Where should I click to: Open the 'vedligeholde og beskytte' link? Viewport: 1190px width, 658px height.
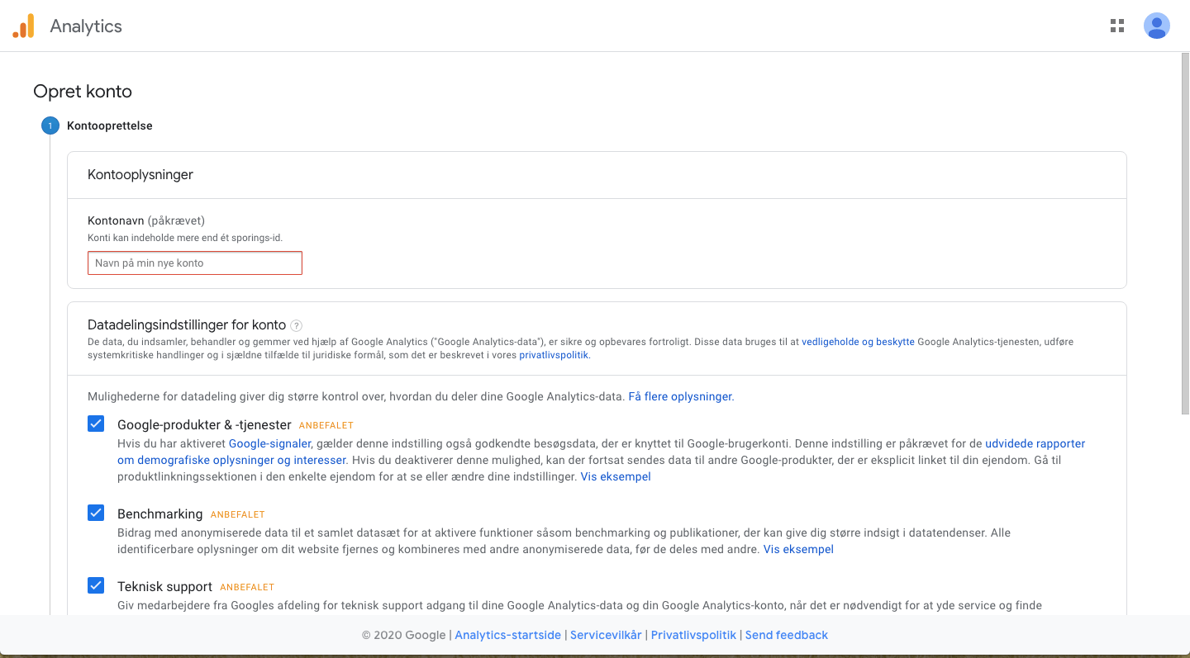[x=858, y=342]
